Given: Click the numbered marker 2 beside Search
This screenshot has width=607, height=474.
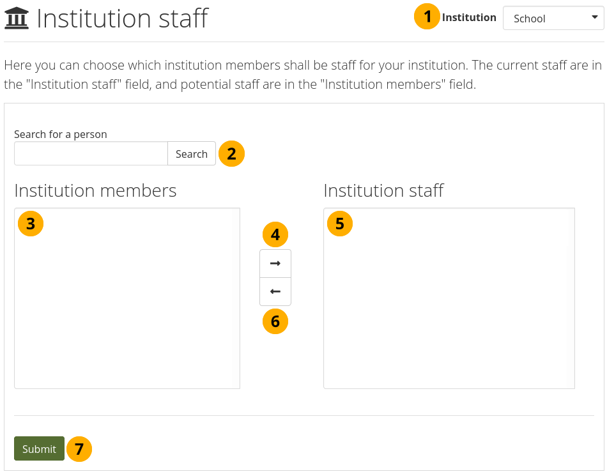Looking at the screenshot, I should click(x=231, y=153).
